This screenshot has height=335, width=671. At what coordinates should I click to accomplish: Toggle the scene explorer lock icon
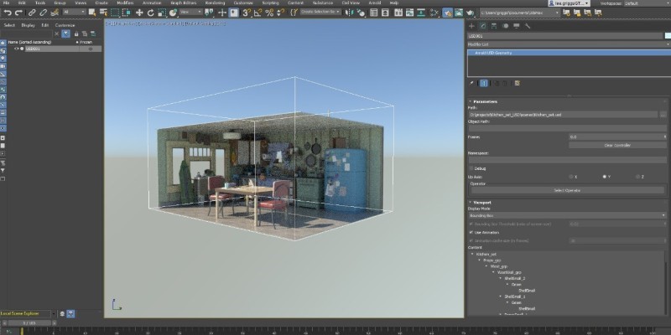[x=76, y=33]
